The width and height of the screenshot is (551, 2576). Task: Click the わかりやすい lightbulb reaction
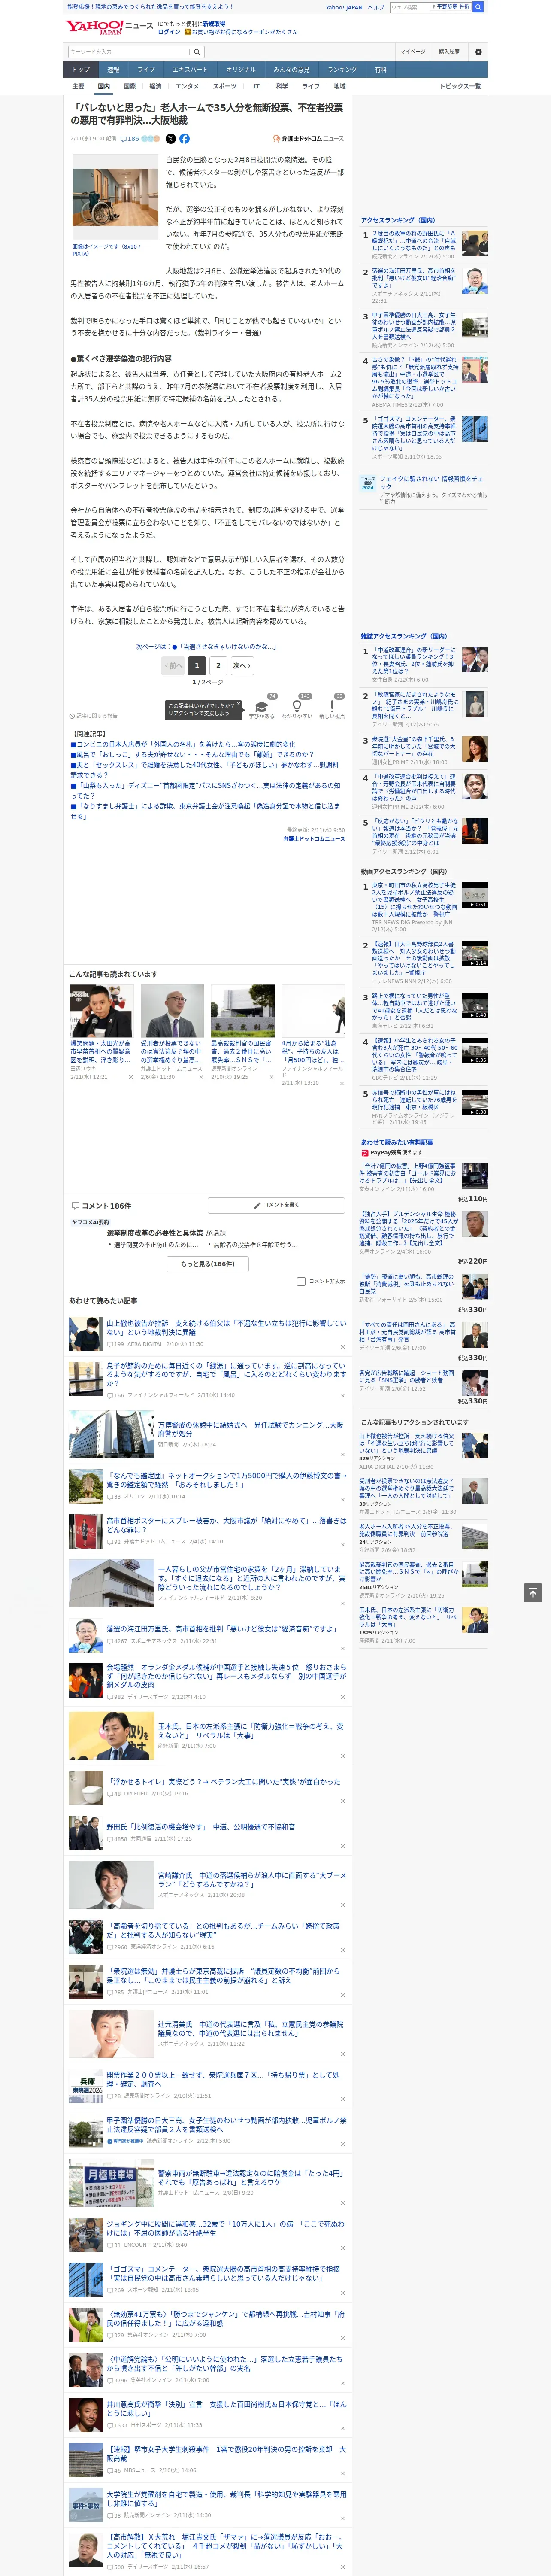[x=297, y=705]
